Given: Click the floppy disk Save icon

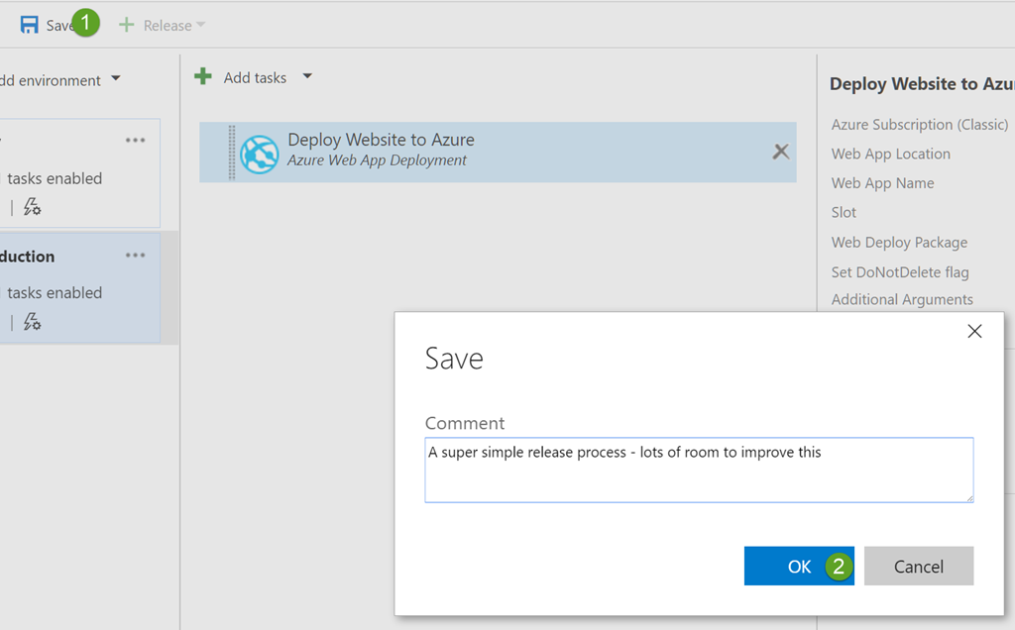Looking at the screenshot, I should coord(30,25).
